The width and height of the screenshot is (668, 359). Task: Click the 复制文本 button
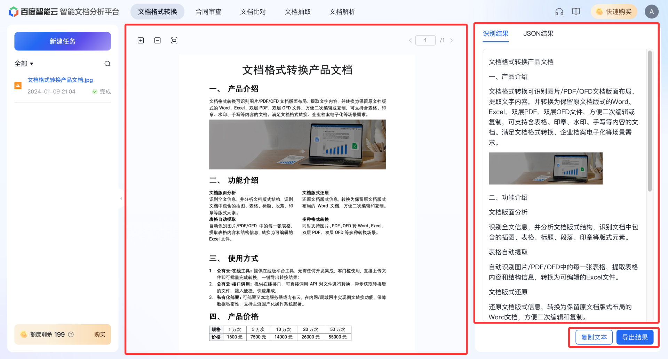(x=594, y=337)
